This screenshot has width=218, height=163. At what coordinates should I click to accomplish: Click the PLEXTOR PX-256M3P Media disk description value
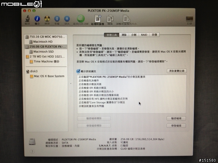click(x=79, y=139)
